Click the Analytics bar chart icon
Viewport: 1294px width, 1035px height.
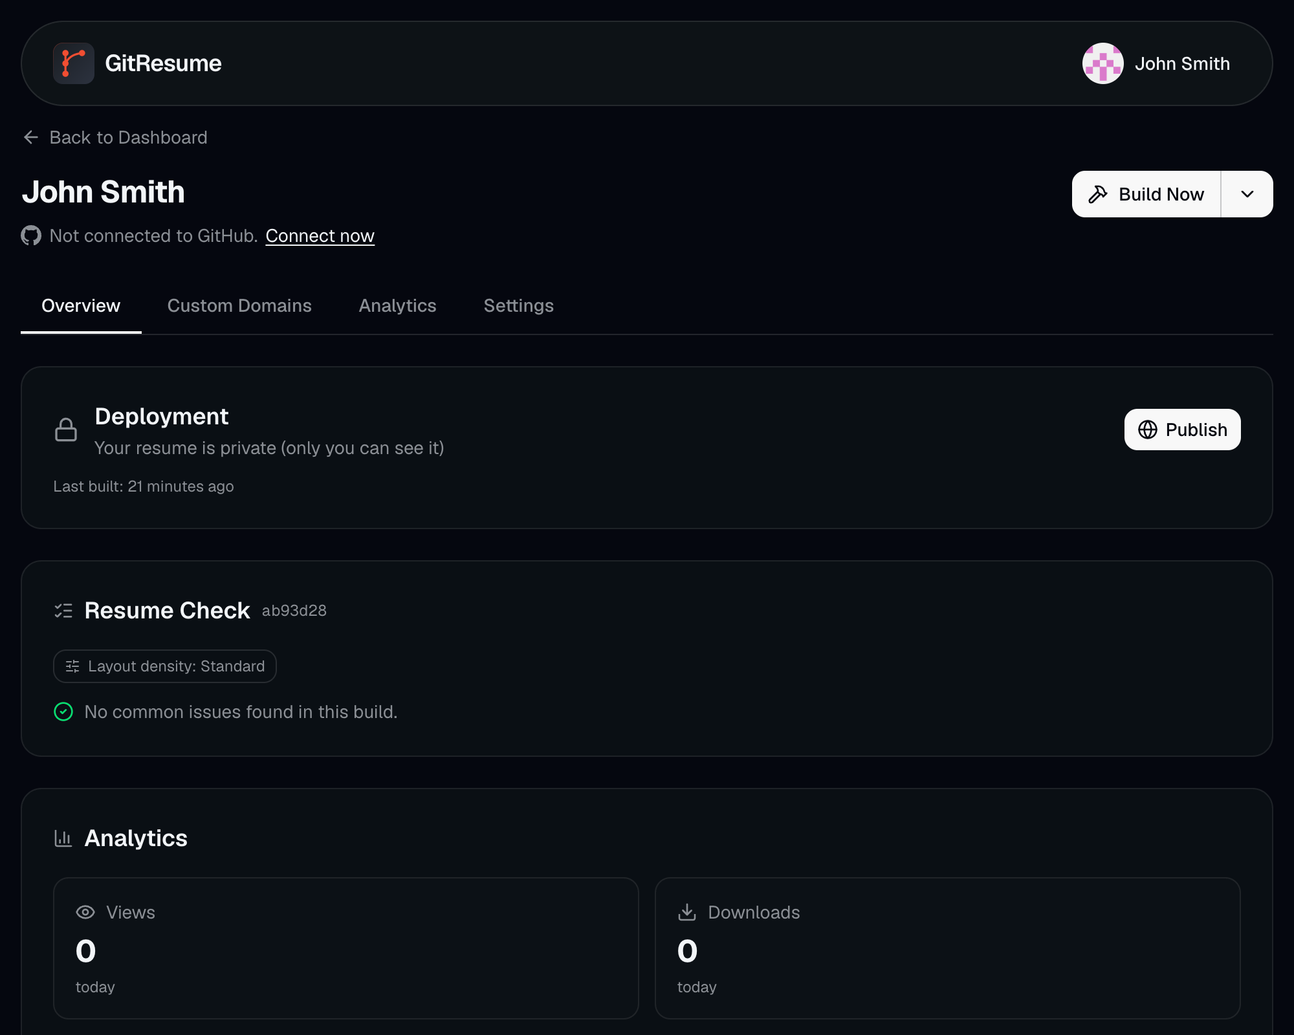point(63,838)
